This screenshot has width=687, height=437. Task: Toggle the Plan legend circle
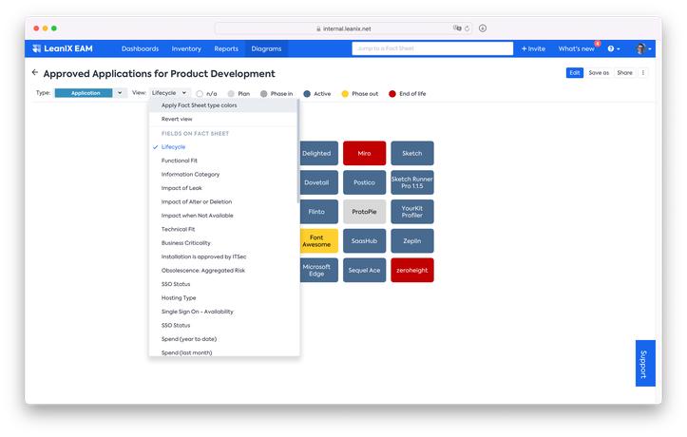[231, 94]
